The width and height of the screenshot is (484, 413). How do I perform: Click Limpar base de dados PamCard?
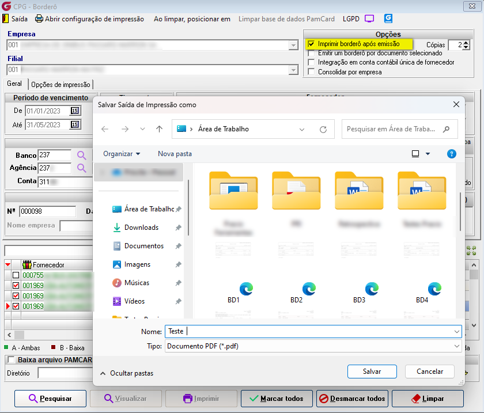[286, 19]
